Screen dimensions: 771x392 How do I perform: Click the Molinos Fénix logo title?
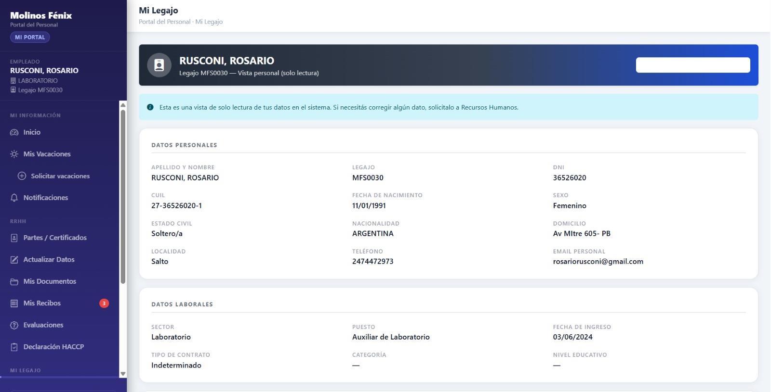(41, 15)
